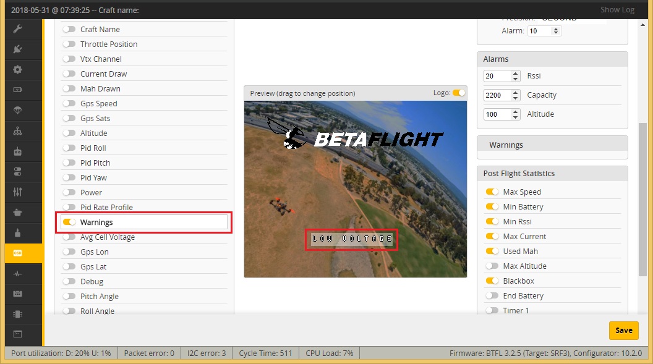This screenshot has height=364, width=653.
Task: Click the Warnings section header
Action: [552, 145]
